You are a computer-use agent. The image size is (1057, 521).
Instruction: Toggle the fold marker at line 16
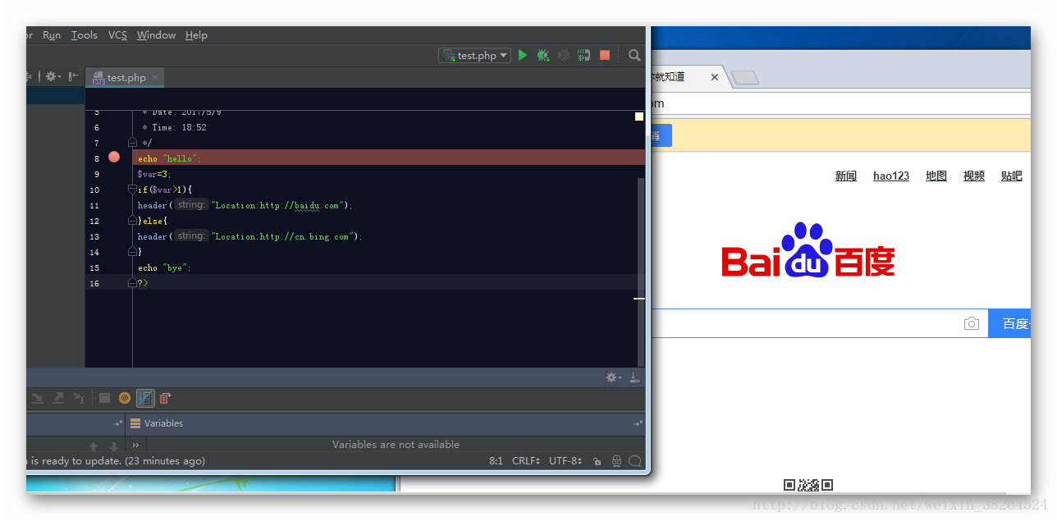point(132,282)
